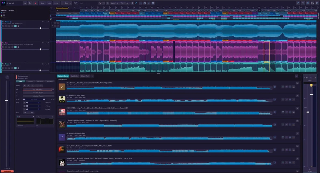Viewport: 320px width, 173px height.
Task: Toggle the S switch in Schalter row
Action: pos(29,86)
